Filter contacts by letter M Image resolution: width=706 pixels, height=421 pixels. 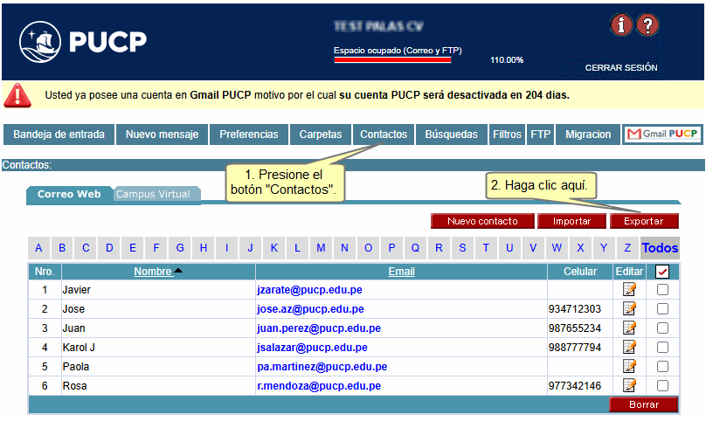(321, 248)
